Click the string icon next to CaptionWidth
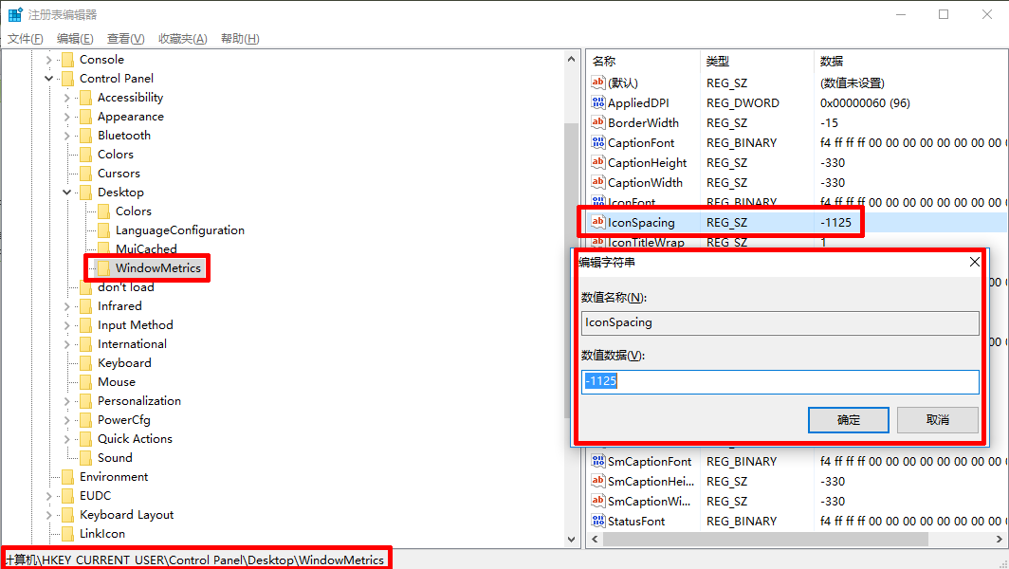Viewport: 1009px width, 569px height. pos(598,182)
